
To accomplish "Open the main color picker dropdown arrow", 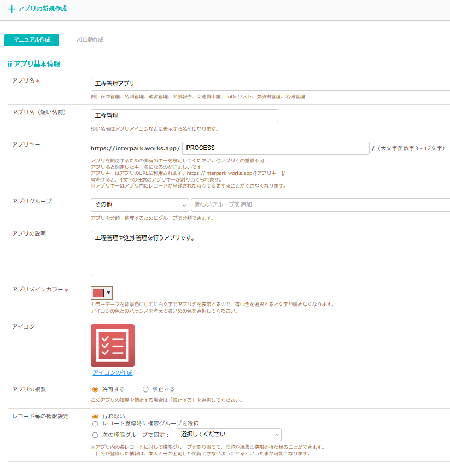I will click(x=108, y=292).
